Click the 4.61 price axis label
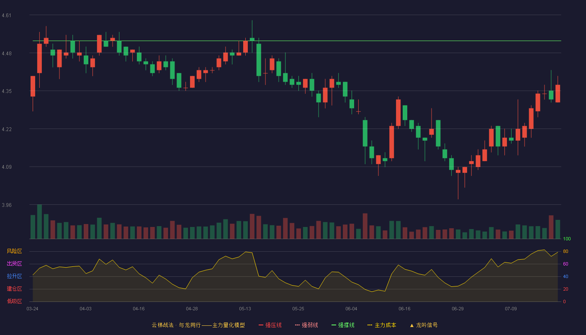Viewport: 586px width, 335px height. point(7,15)
